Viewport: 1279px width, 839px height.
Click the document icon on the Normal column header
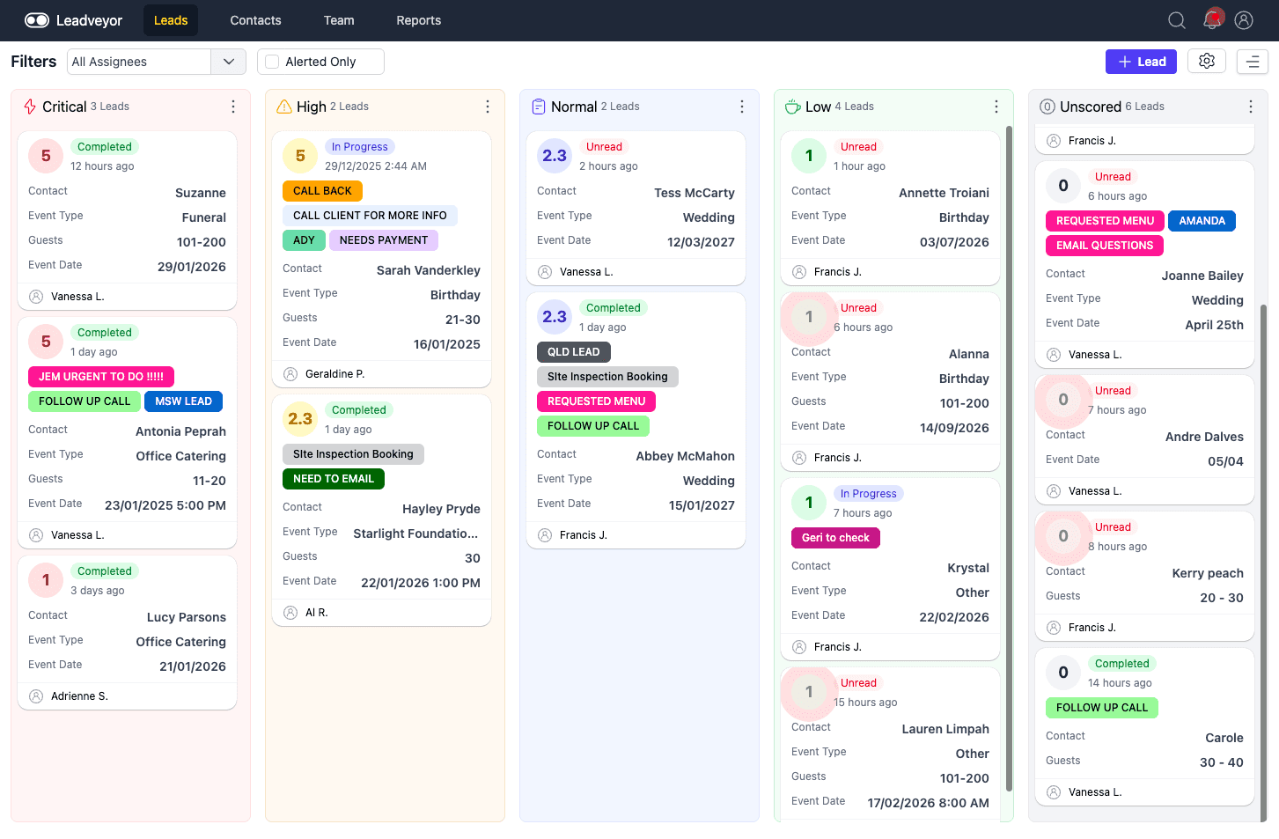coord(538,106)
